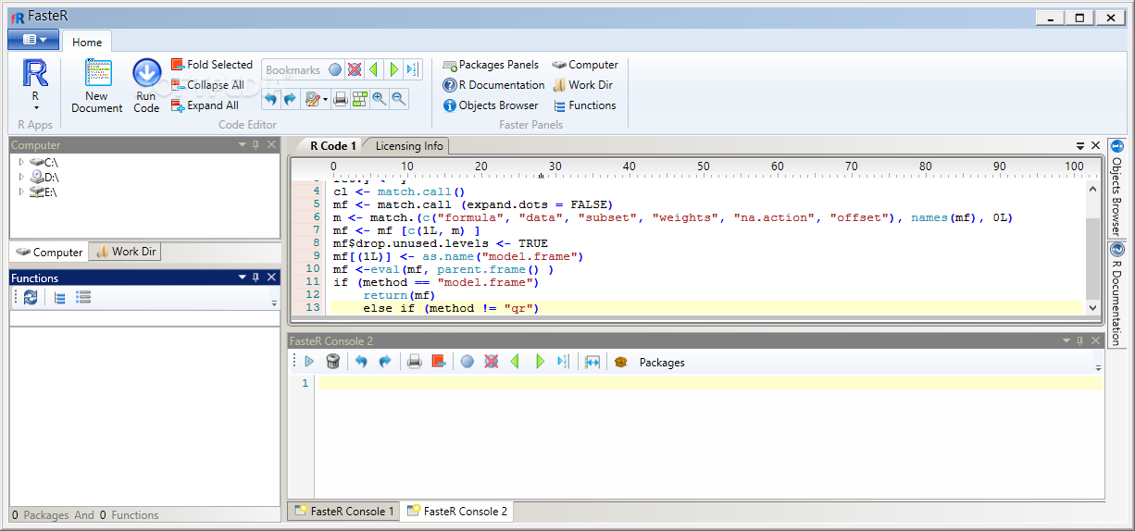Show Work Dir panel from ribbon
Screen dimensions: 1135x531
(x=582, y=85)
